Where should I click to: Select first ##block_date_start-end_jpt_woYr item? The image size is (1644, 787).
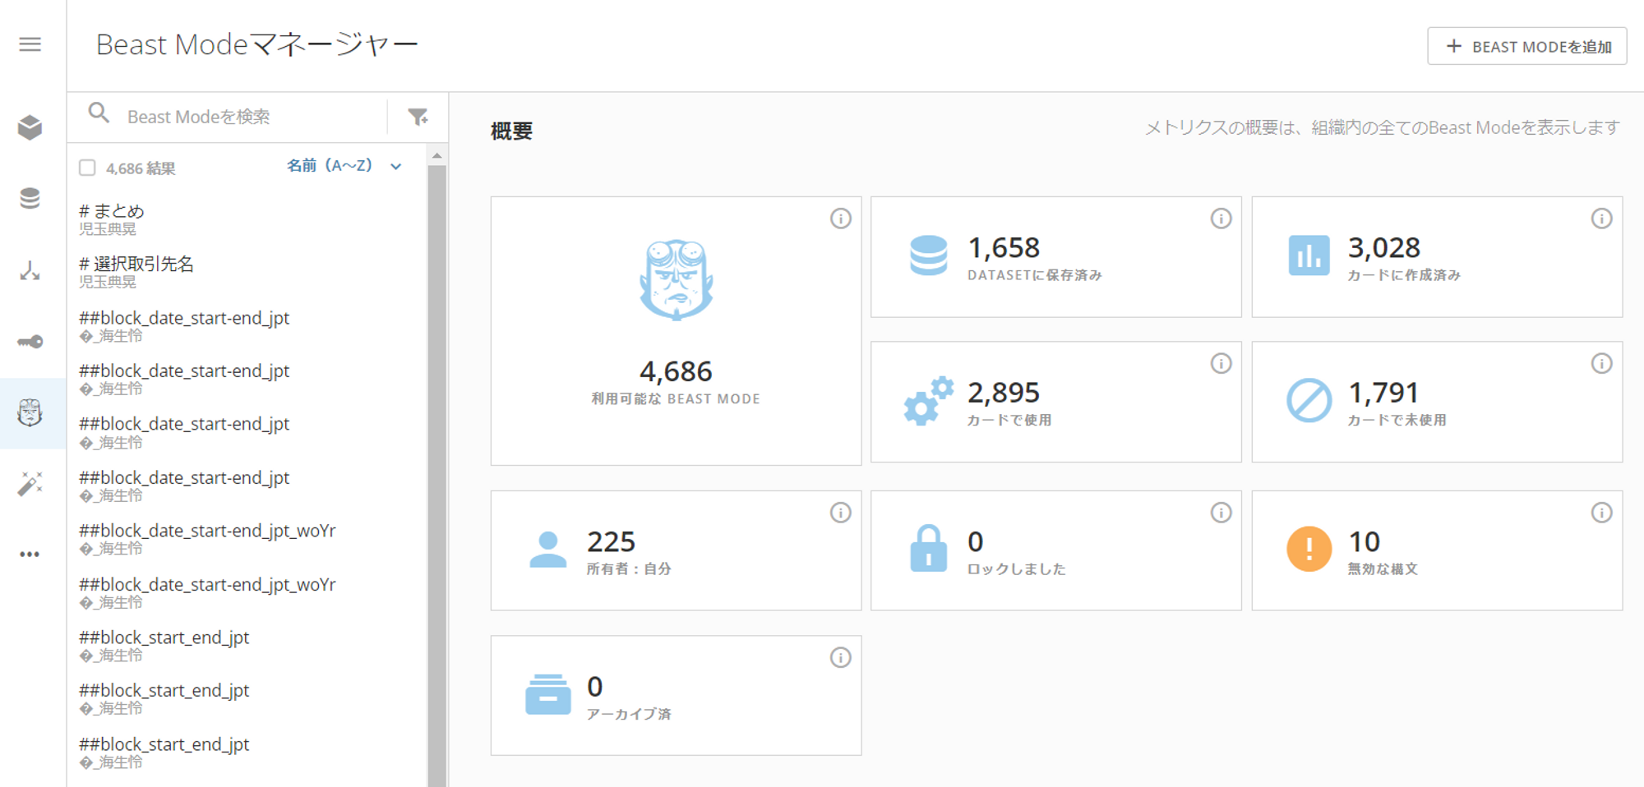247,539
